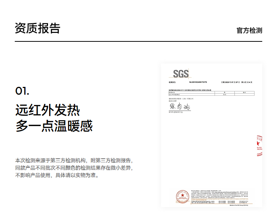Click the line 不影响产品使用，具体请以实物为准

click(57, 175)
